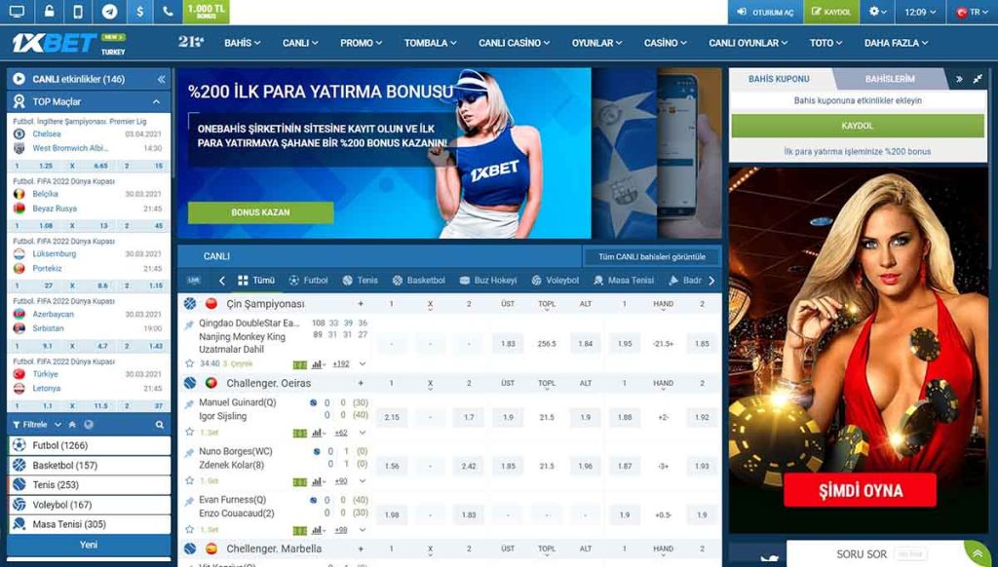Open the 12:09 time zone dropdown

[x=920, y=12]
